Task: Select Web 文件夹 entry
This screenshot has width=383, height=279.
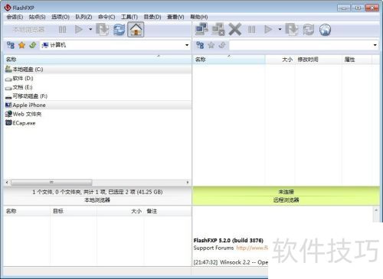Action: click(x=97, y=114)
